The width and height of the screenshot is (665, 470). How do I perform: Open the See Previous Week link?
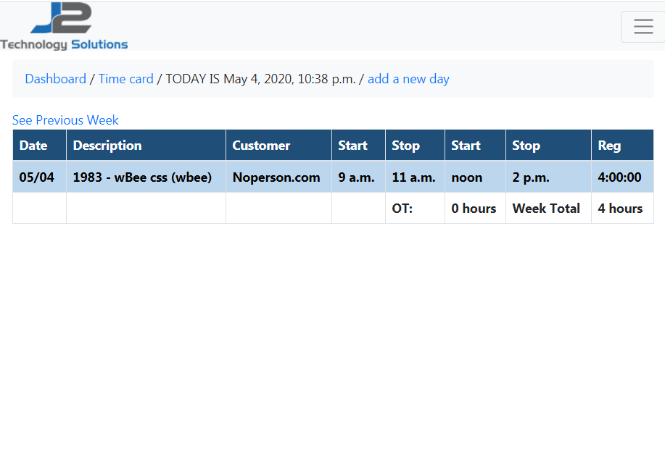pos(65,119)
